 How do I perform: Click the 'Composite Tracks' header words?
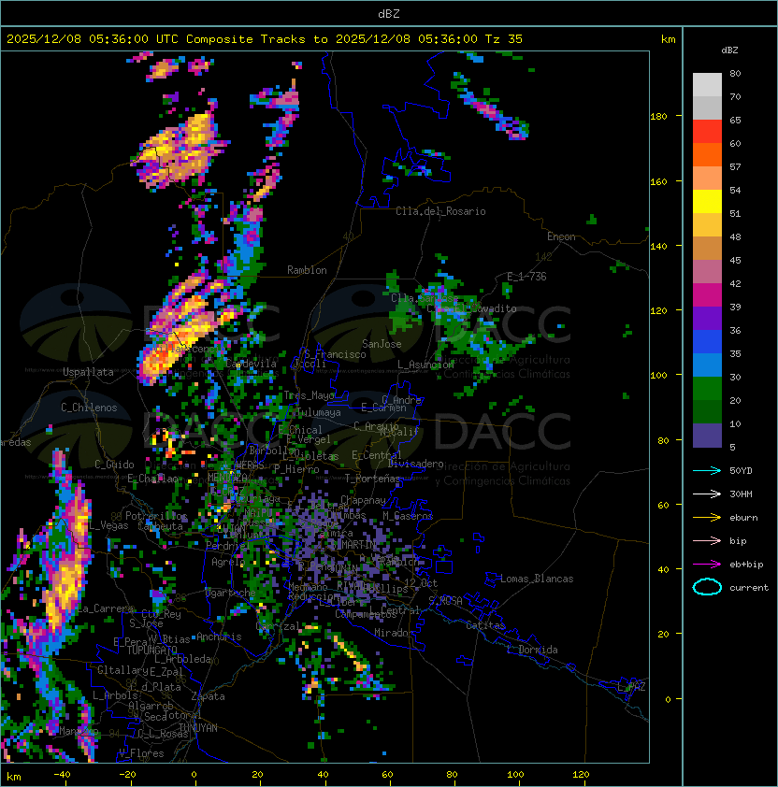(x=246, y=39)
